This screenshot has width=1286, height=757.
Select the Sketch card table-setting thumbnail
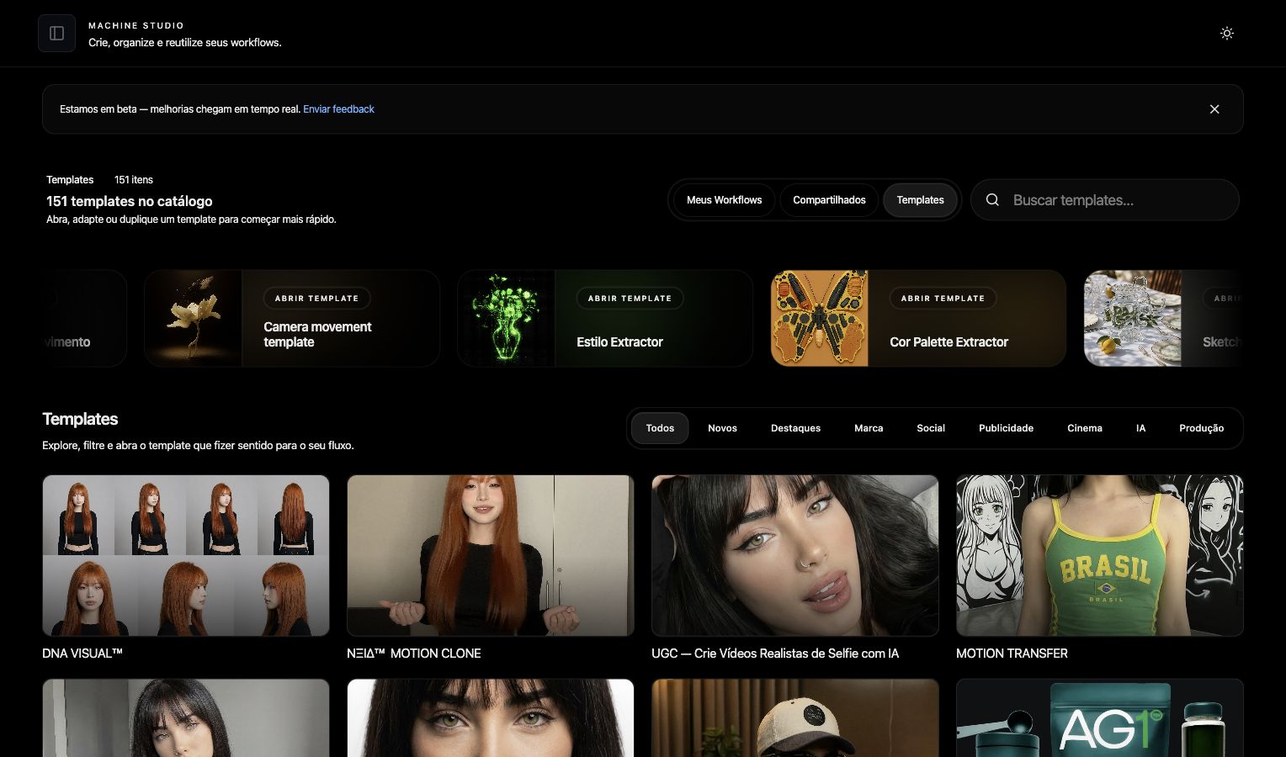[x=1133, y=318]
